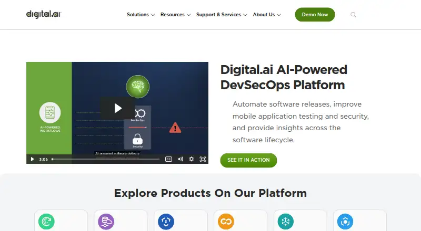Open video settings gear
Viewport: 421px width, 231px height.
click(192, 159)
